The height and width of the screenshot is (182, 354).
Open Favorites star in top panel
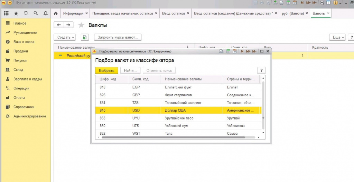tap(16, 13)
